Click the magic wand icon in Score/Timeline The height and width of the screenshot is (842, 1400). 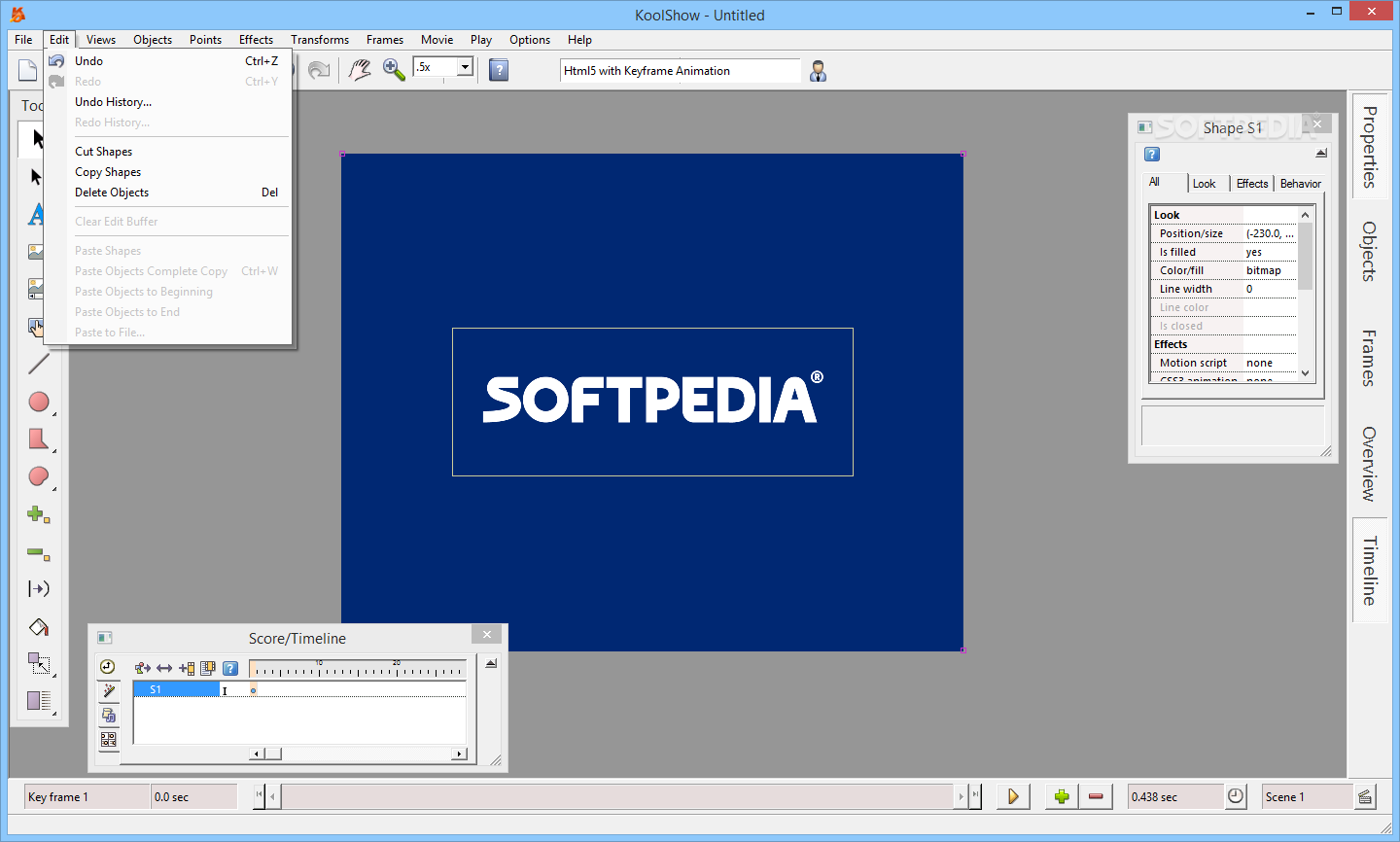pos(108,690)
